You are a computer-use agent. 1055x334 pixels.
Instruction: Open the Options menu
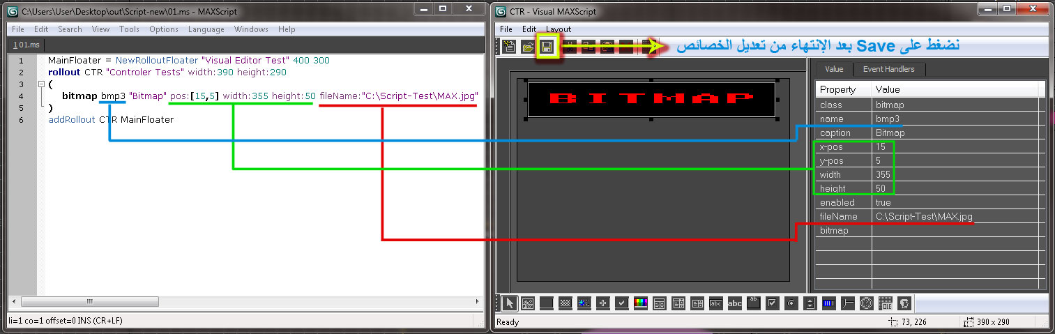tap(164, 29)
